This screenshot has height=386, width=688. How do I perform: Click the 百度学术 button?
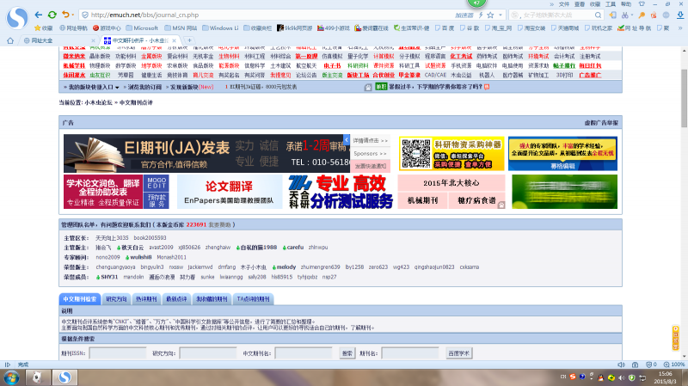click(458, 353)
